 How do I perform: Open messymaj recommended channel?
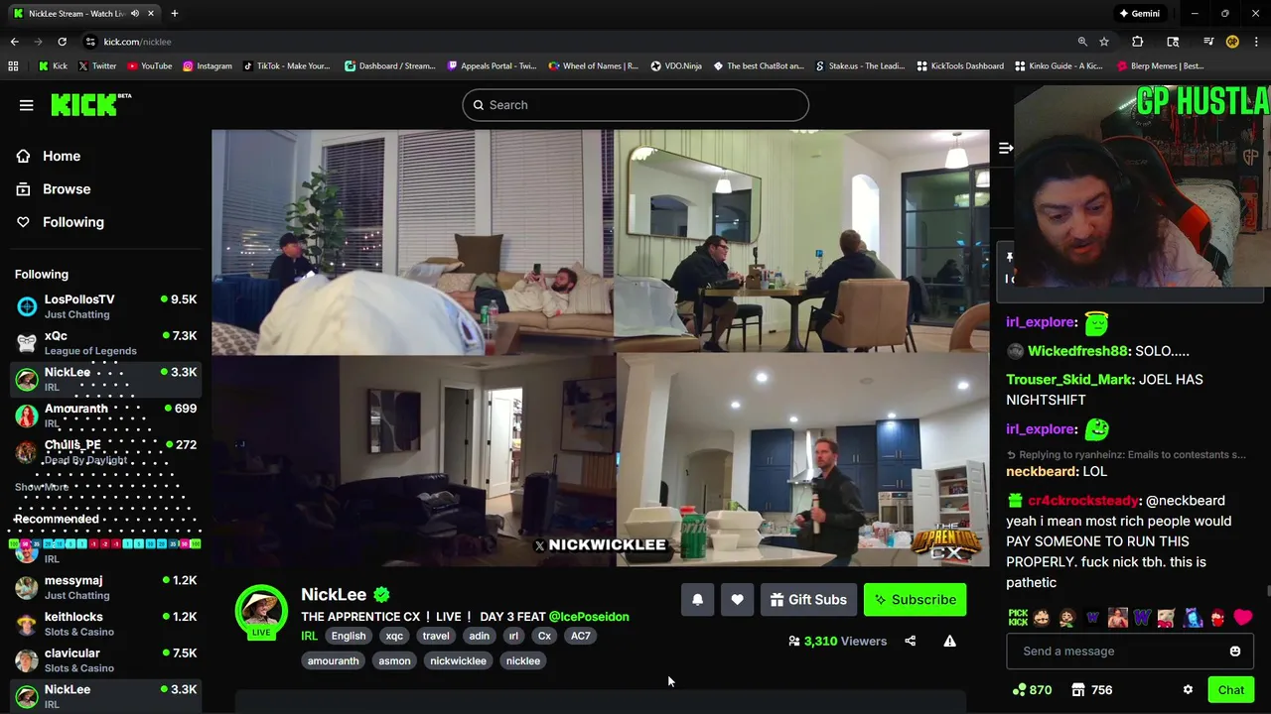[x=105, y=587]
